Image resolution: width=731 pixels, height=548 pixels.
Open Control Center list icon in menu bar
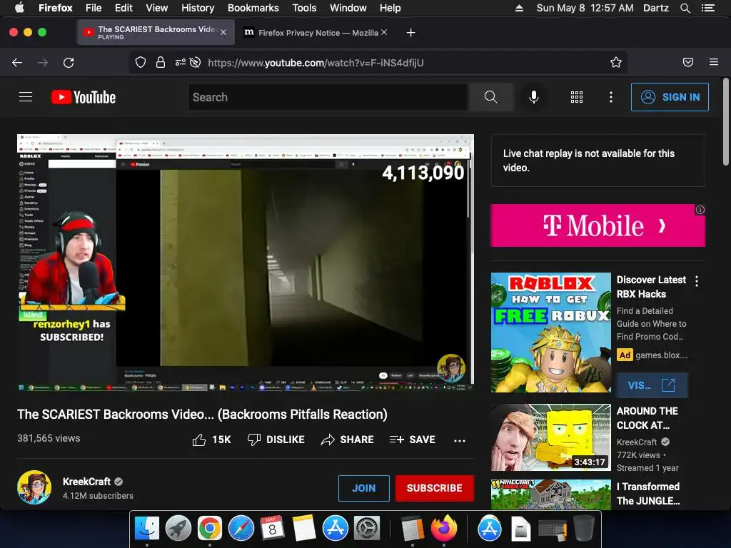click(x=708, y=8)
